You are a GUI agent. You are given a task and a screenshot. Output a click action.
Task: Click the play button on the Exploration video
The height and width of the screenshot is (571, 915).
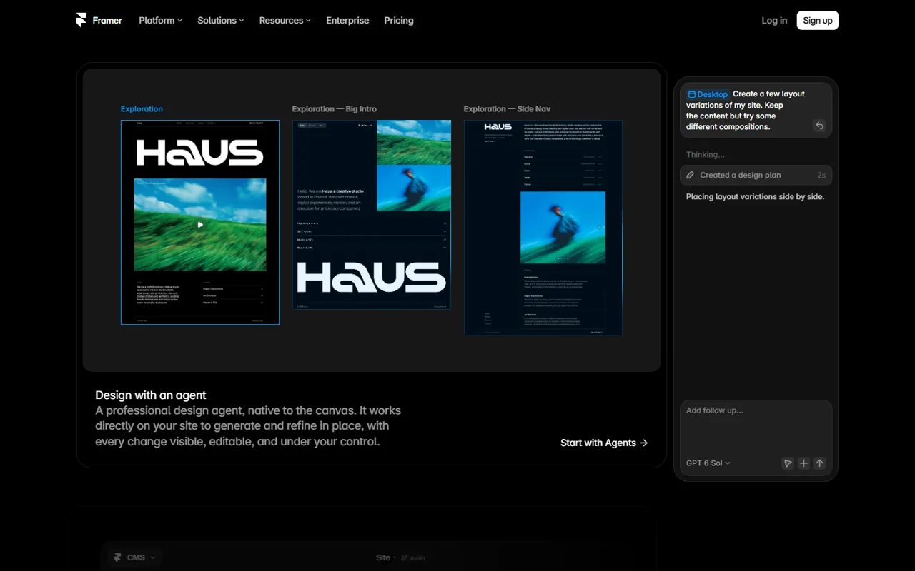[200, 225]
